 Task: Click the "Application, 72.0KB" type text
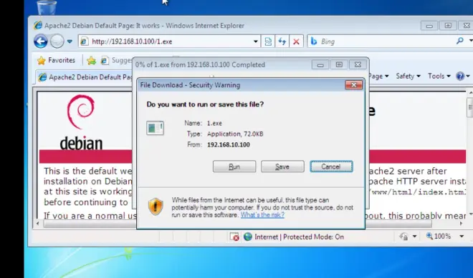coord(235,134)
